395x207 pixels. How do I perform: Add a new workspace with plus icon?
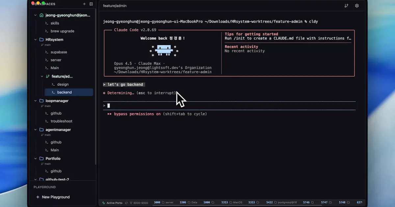pyautogui.click(x=84, y=4)
